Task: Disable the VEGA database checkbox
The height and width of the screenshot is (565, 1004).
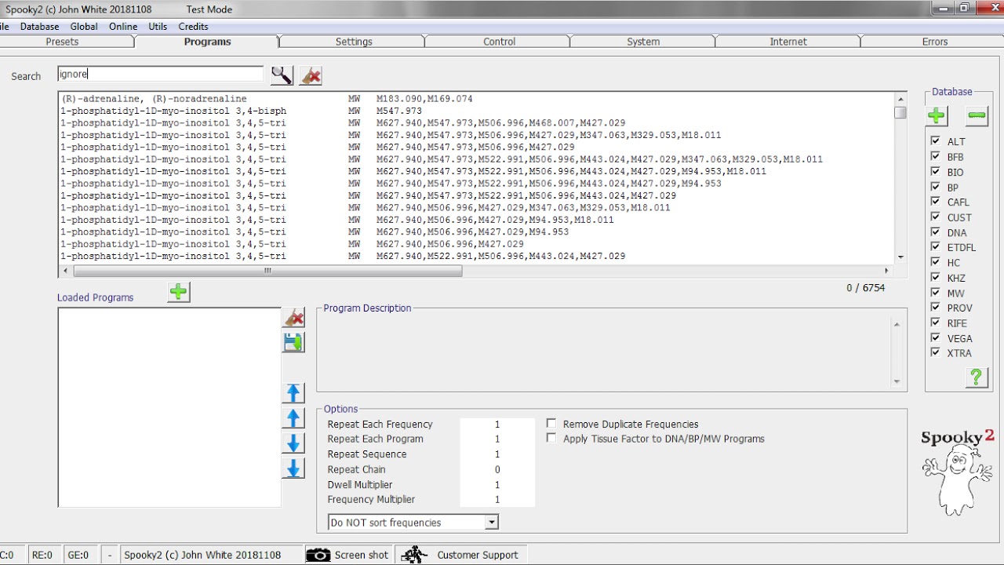Action: (x=935, y=337)
